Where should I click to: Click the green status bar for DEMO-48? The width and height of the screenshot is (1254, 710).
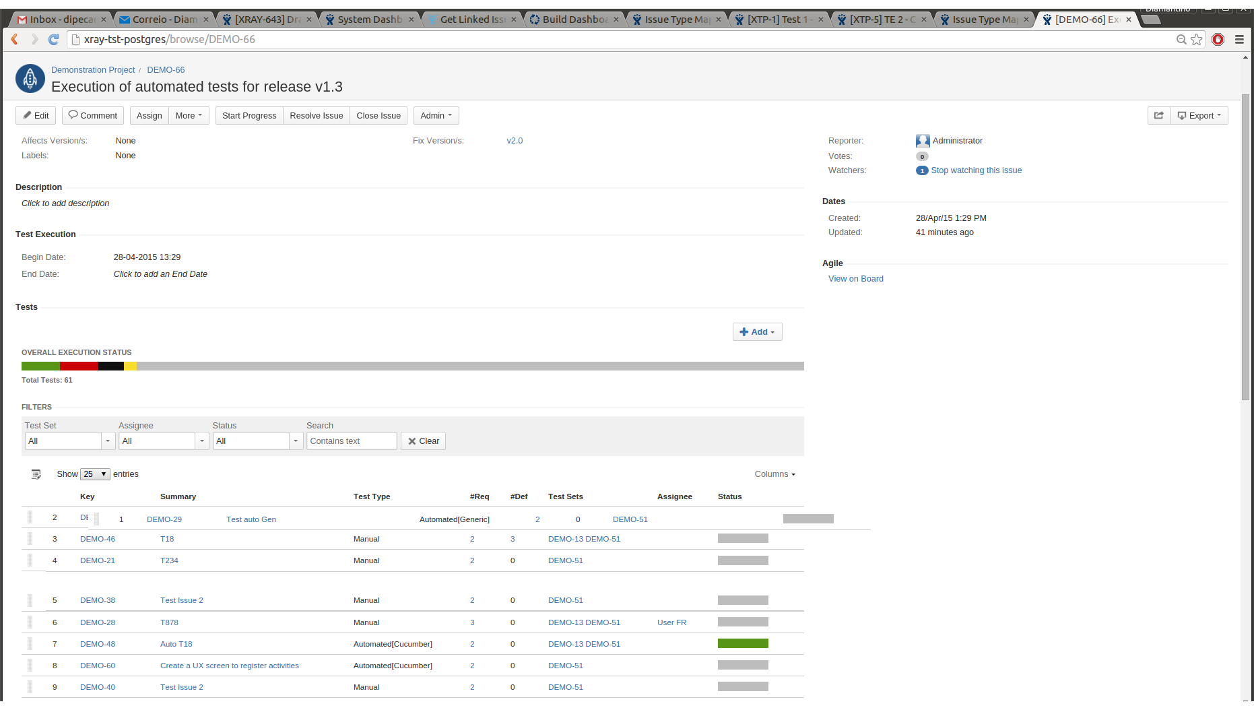point(743,644)
